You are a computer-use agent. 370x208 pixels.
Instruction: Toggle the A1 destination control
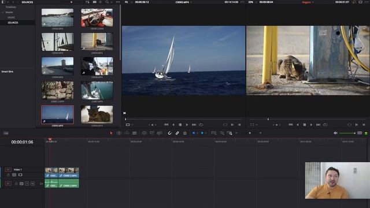pos(8,183)
